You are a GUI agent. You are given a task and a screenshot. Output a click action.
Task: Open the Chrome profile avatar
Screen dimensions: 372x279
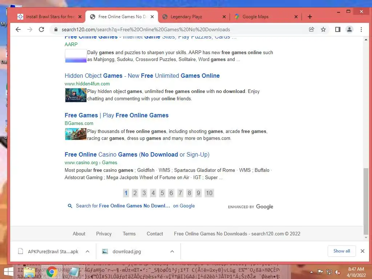pos(349,29)
